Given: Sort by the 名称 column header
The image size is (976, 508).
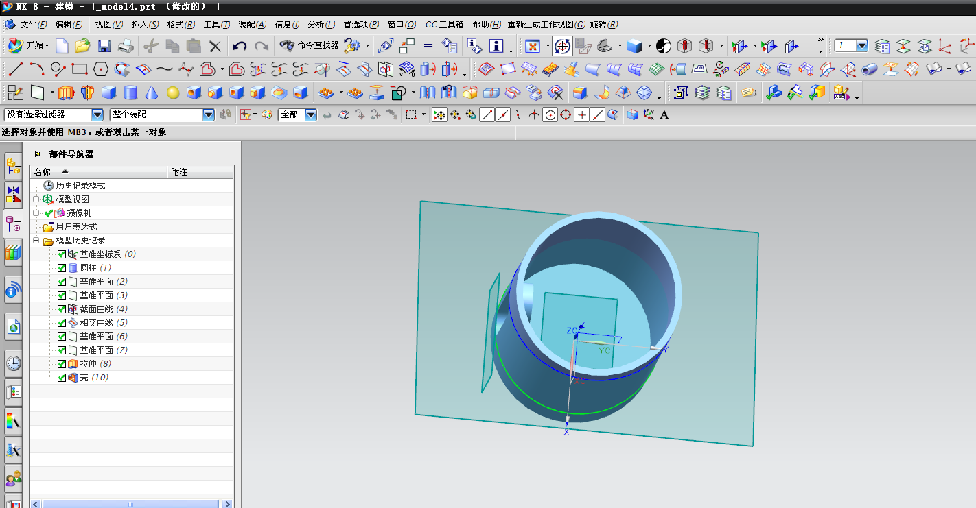Looking at the screenshot, I should pyautogui.click(x=99, y=172).
